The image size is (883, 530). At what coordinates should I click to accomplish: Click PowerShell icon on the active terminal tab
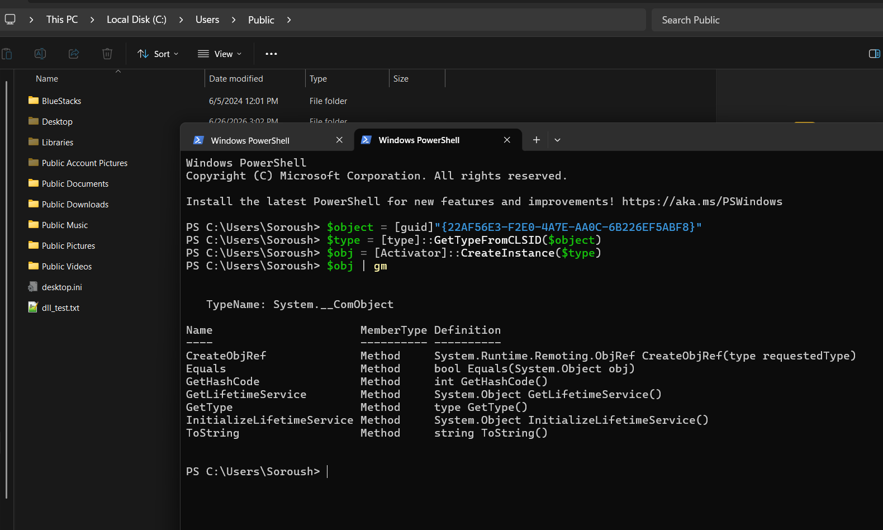tap(366, 140)
